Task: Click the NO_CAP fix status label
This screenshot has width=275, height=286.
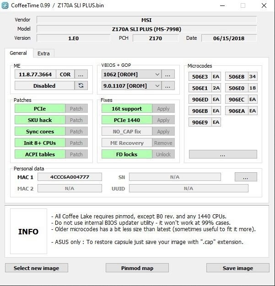Action: 127,131
